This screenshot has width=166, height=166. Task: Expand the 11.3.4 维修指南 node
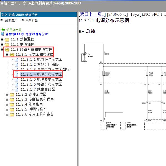(7, 104)
